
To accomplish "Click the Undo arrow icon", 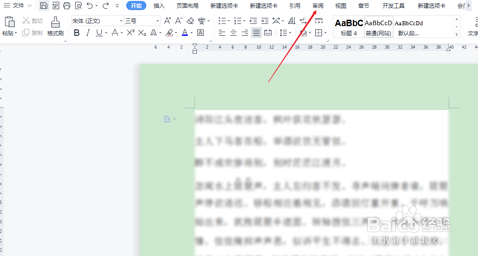I will [89, 6].
